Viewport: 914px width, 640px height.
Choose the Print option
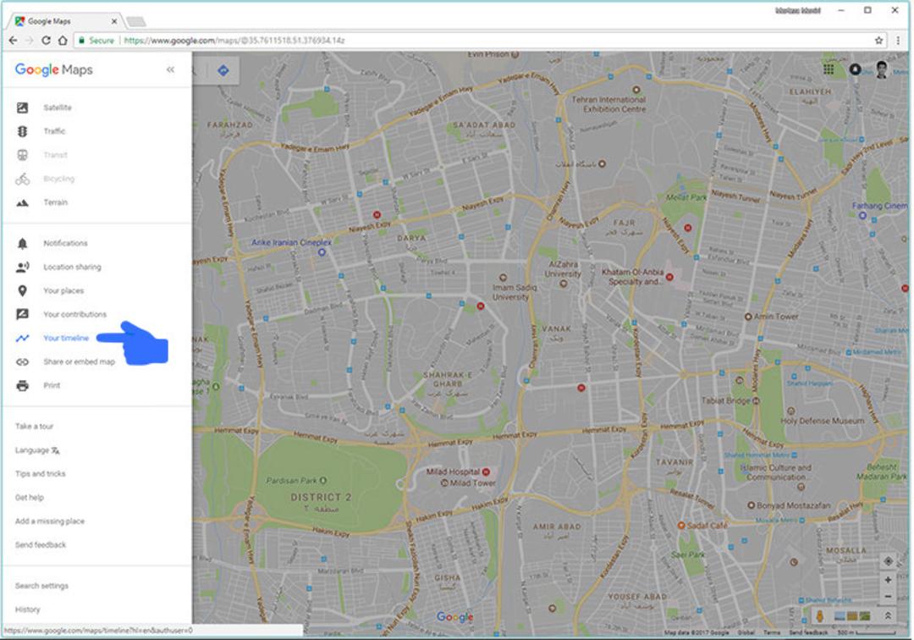click(52, 386)
